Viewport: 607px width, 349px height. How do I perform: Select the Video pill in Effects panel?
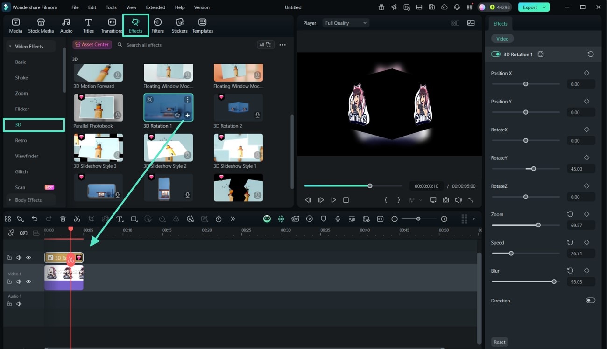pyautogui.click(x=502, y=39)
